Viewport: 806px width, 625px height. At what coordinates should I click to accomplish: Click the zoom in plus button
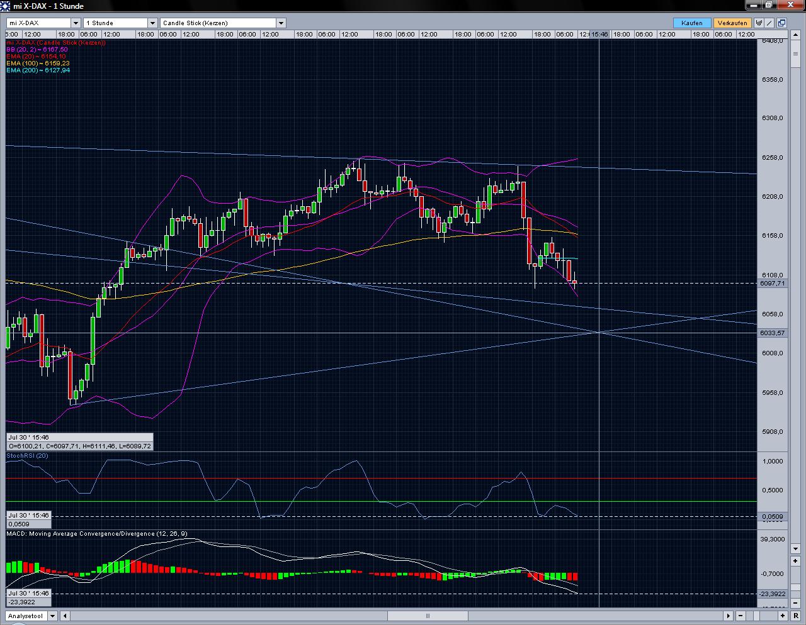[783, 616]
